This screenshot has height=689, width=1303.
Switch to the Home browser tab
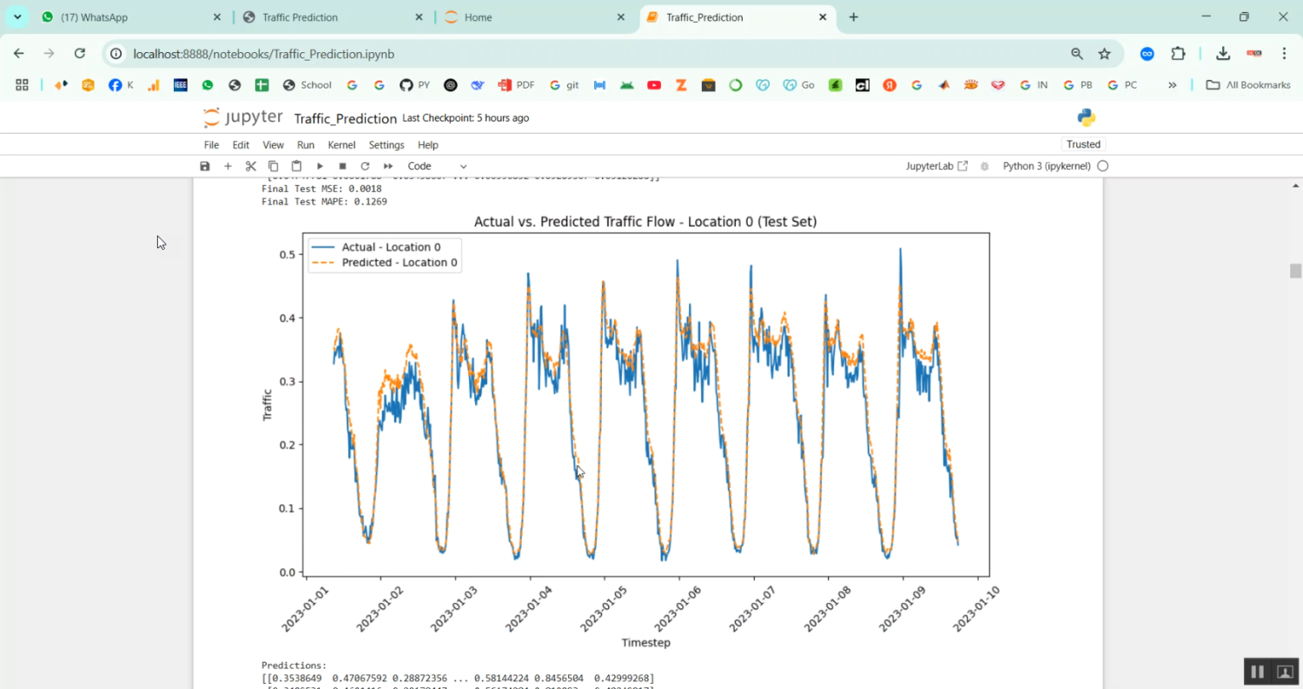(479, 17)
